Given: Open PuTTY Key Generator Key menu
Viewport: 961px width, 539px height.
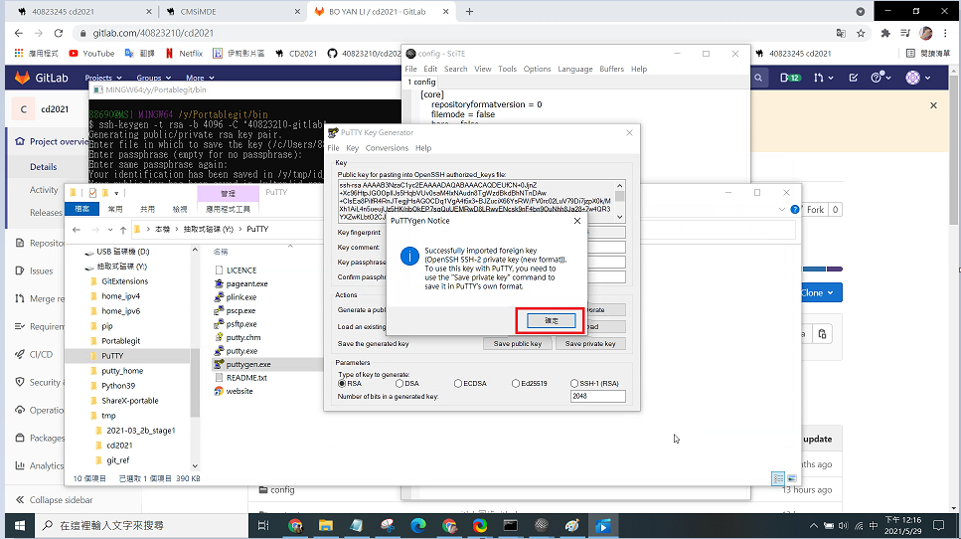Looking at the screenshot, I should click(x=353, y=148).
